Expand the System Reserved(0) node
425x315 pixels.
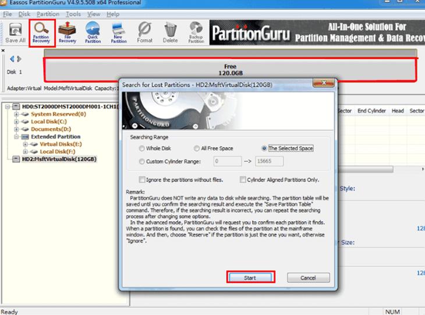(16, 114)
